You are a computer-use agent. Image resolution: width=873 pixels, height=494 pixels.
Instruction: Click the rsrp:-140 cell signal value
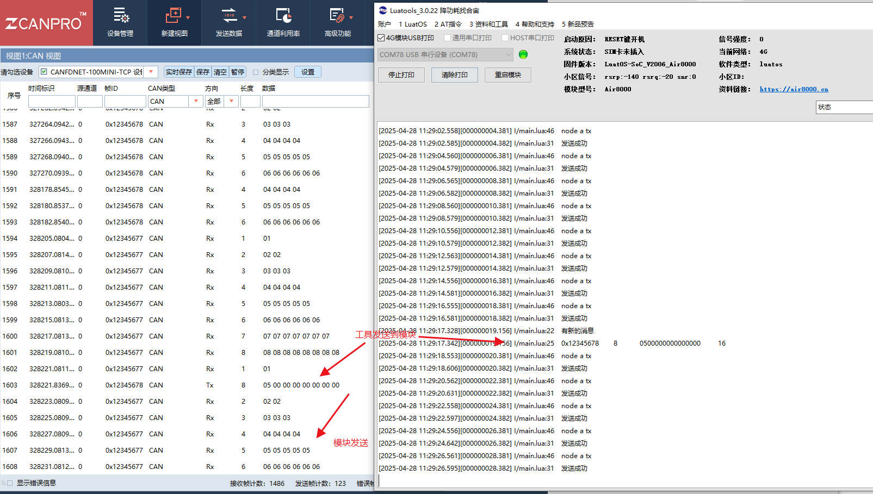pos(622,77)
